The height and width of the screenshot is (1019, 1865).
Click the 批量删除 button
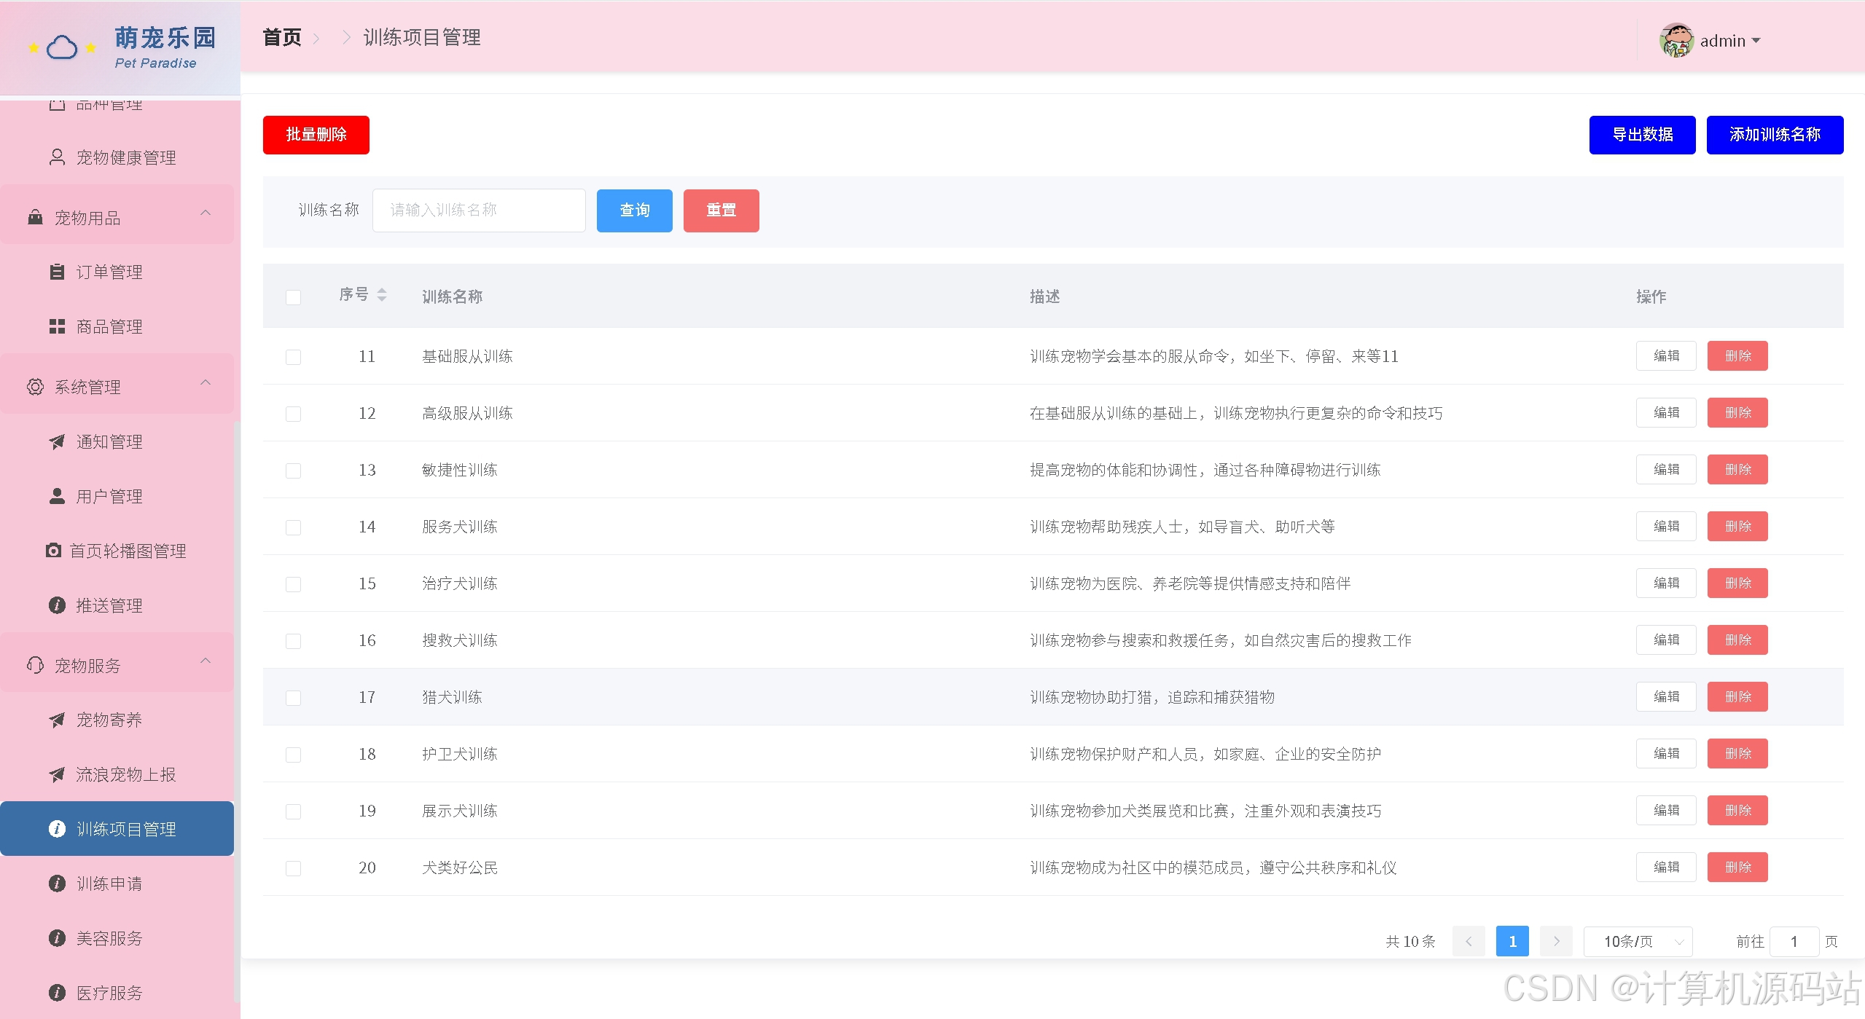(316, 135)
